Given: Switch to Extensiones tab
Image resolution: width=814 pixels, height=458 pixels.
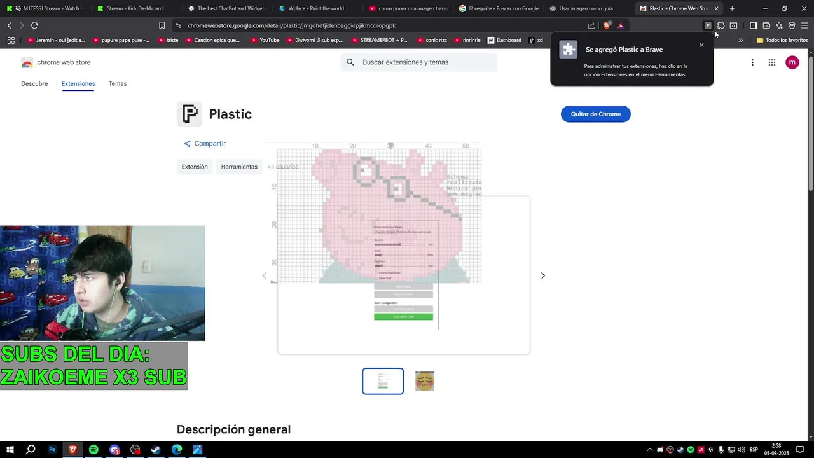Looking at the screenshot, I should click(x=78, y=83).
